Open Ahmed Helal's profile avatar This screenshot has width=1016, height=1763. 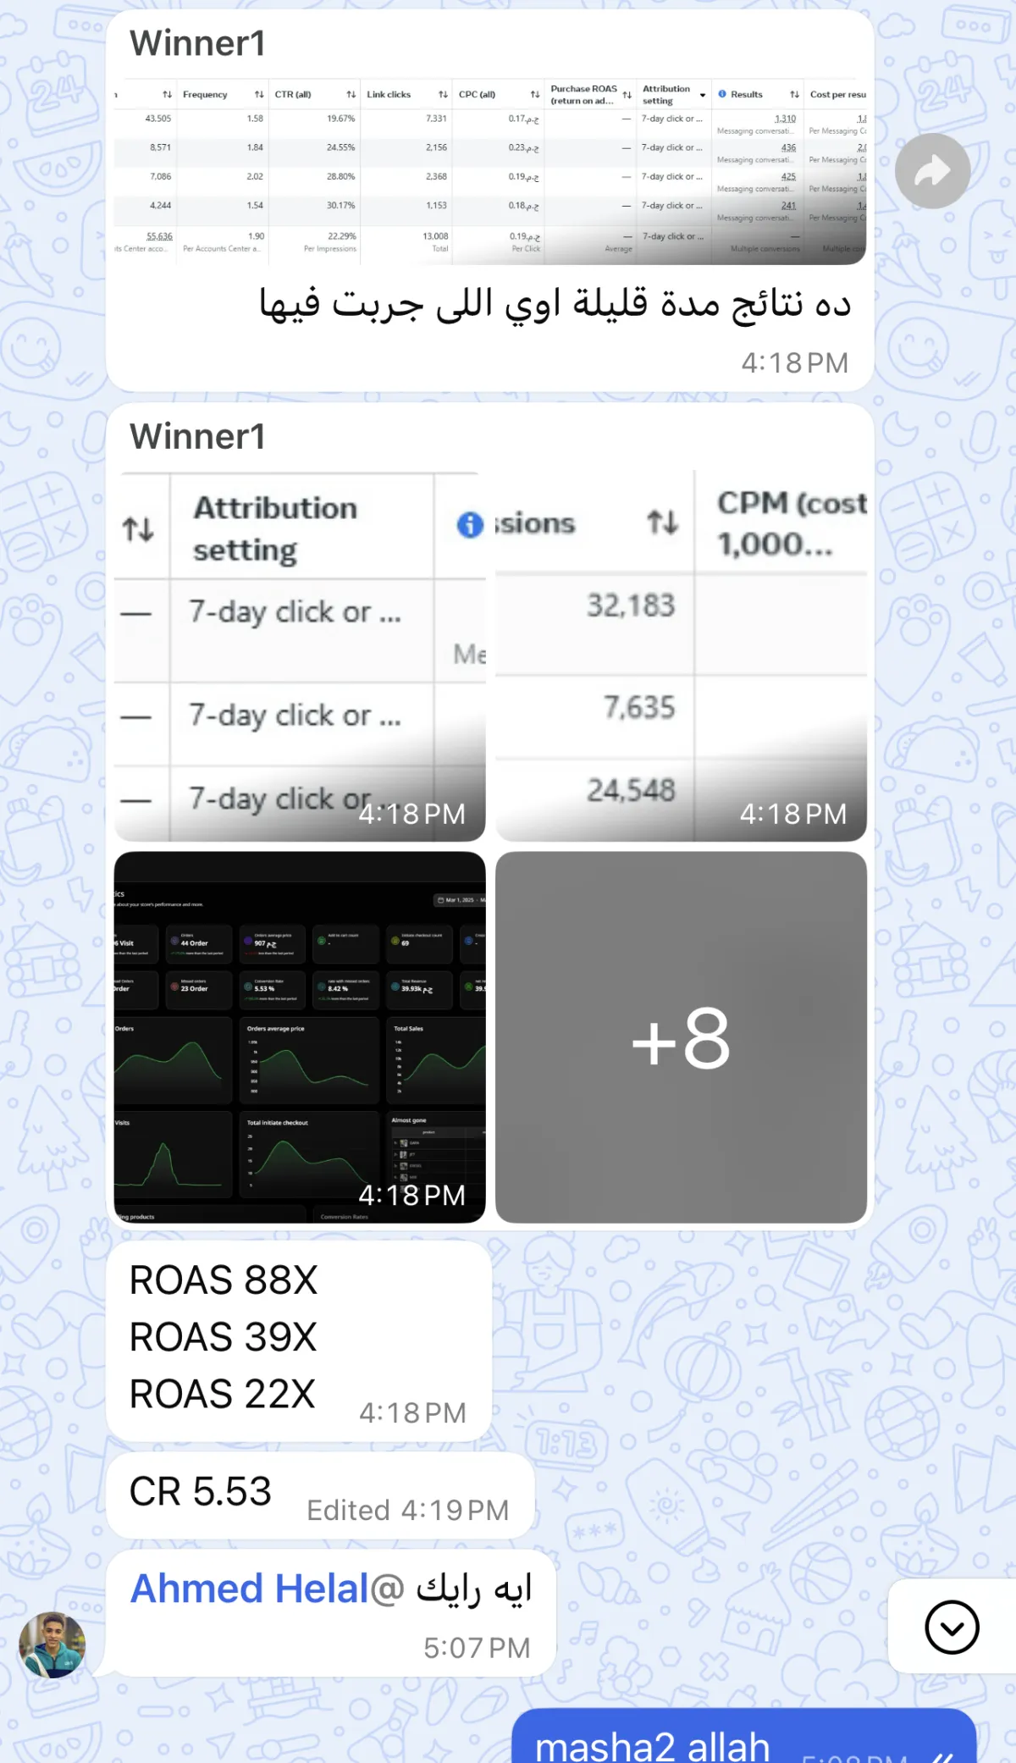click(x=52, y=1644)
